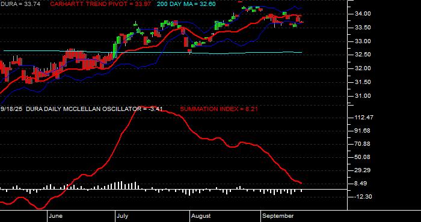Select the 50.08 oscillator axis value
Image resolution: width=421 pixels, height=222 pixels.
pyautogui.click(x=363, y=157)
